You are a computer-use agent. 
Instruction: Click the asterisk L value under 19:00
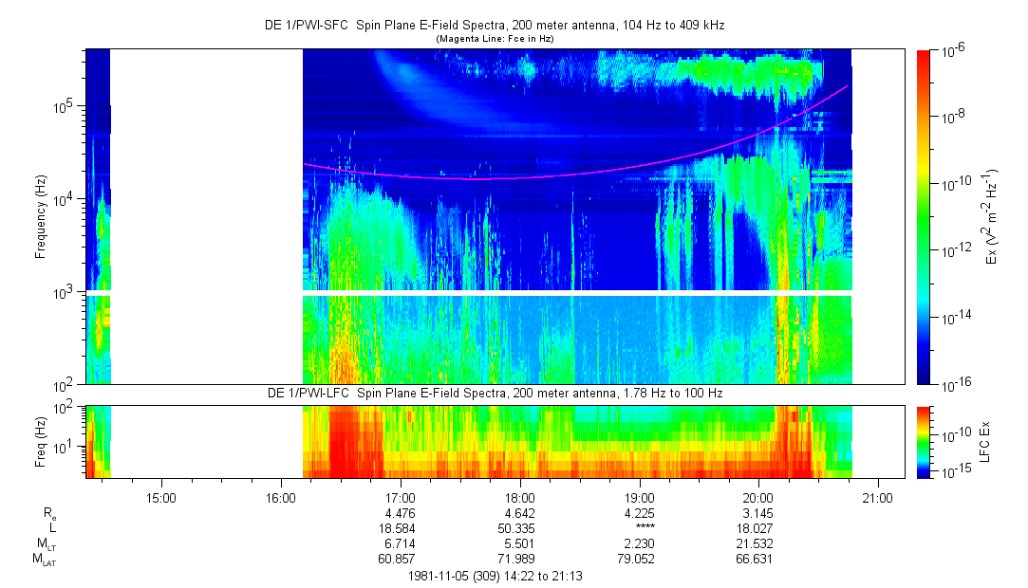[x=640, y=528]
